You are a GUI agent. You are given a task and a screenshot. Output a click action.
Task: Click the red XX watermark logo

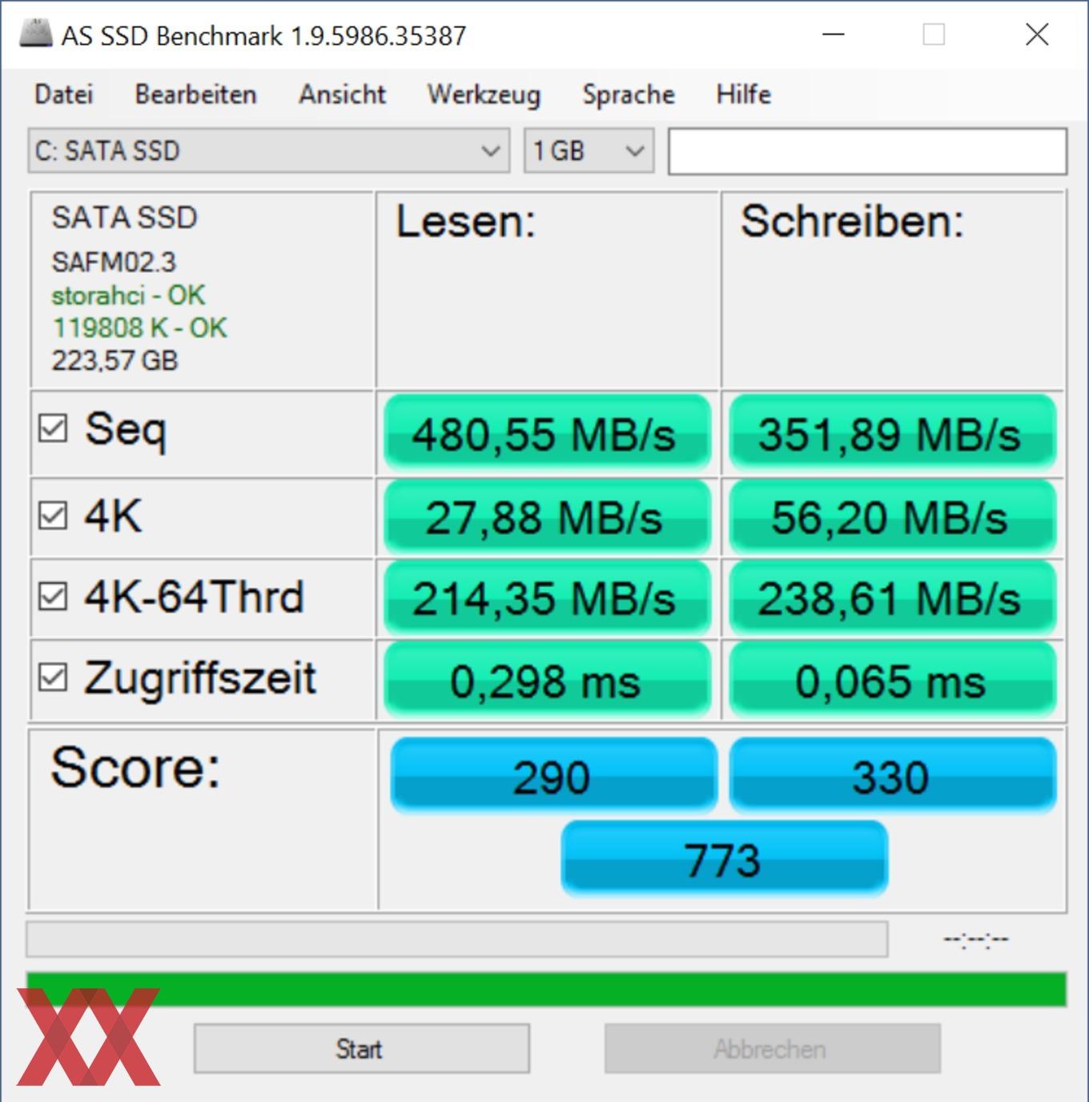coord(88,1036)
